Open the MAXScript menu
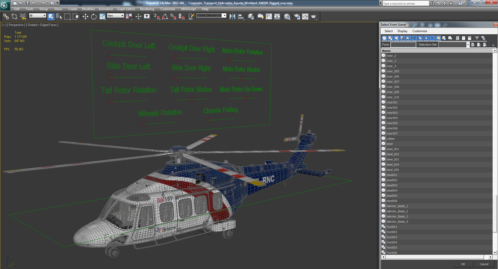 [x=188, y=9]
